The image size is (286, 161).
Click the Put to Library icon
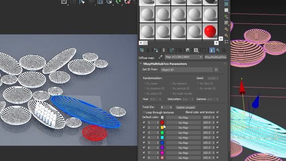(188, 50)
